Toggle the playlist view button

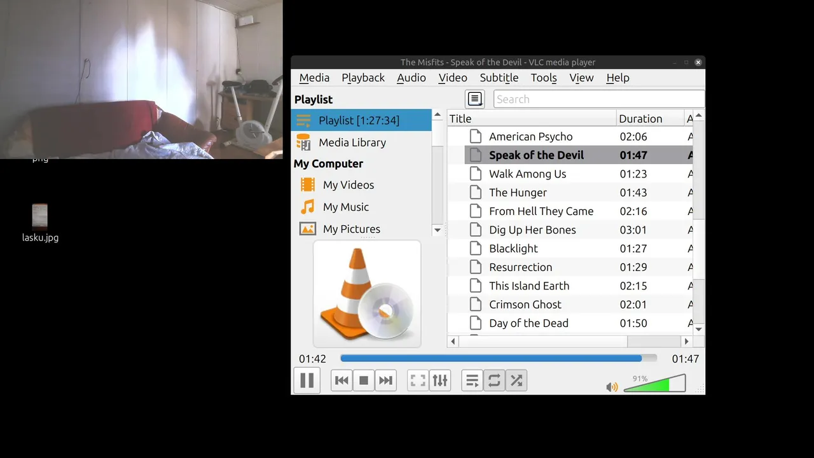[x=472, y=380]
